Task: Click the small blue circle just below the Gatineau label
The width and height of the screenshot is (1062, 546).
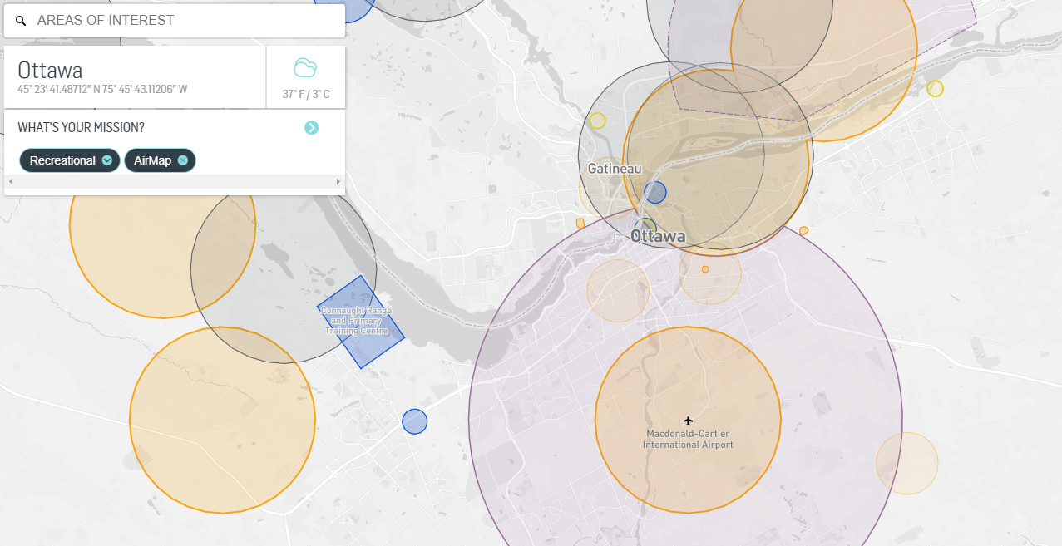Action: 655,192
